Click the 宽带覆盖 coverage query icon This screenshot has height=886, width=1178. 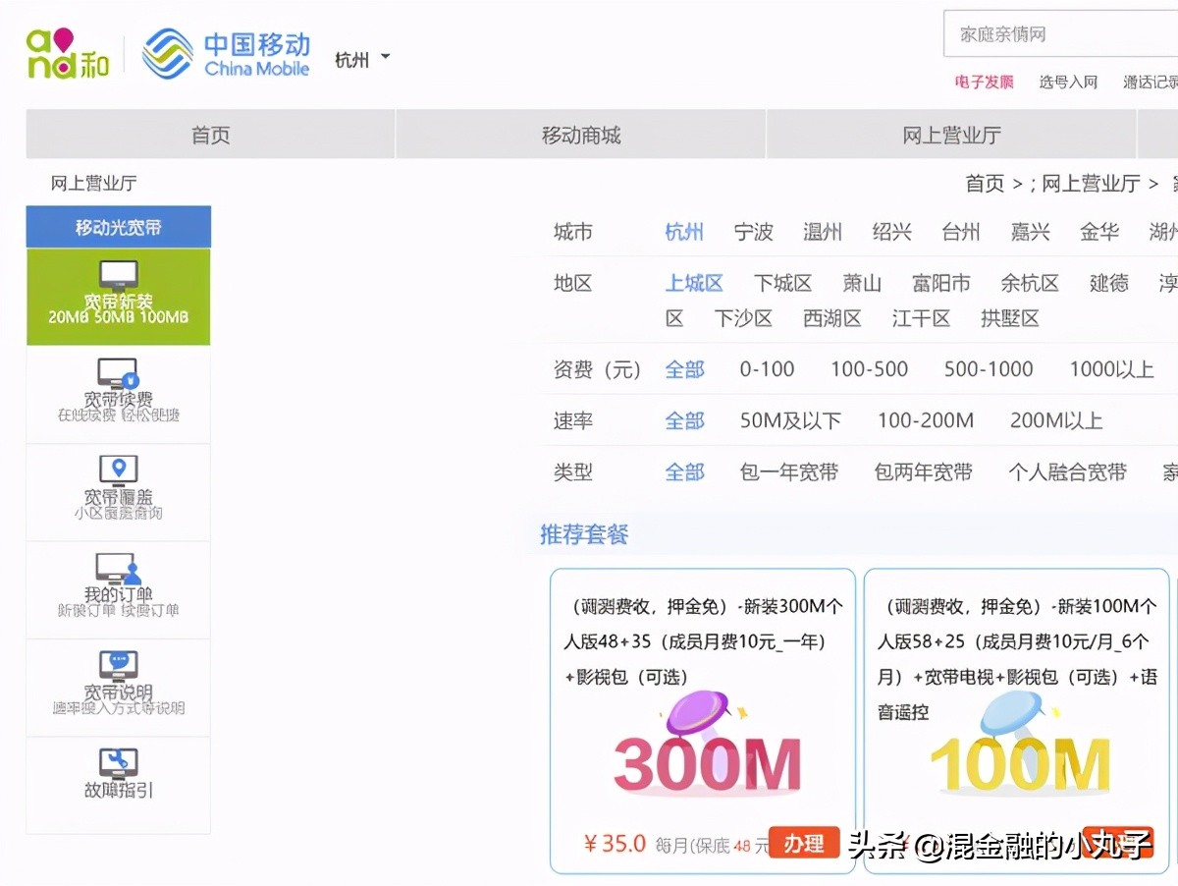click(x=118, y=489)
